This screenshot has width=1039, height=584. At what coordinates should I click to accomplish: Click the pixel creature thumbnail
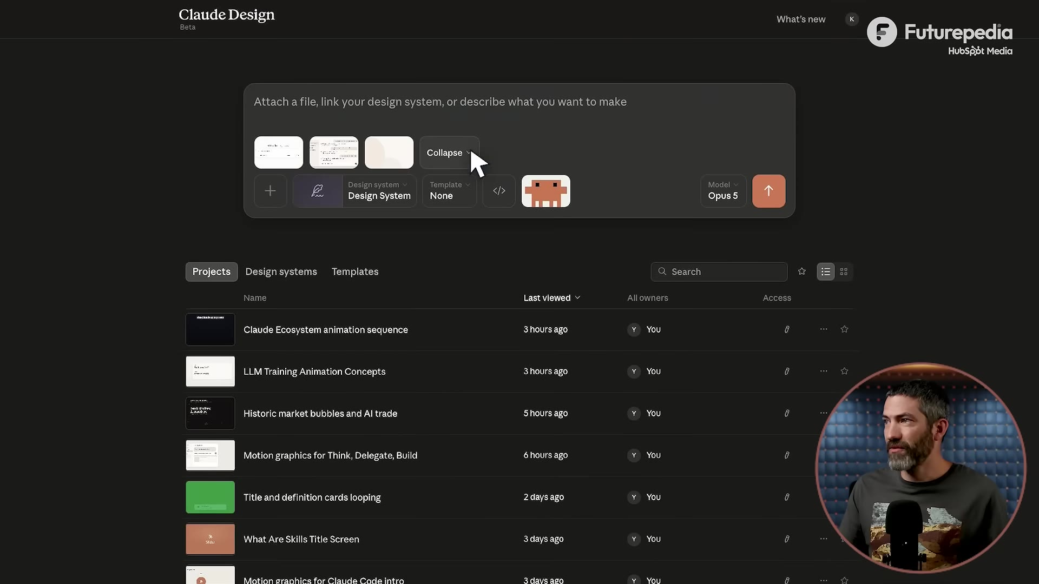click(x=545, y=191)
